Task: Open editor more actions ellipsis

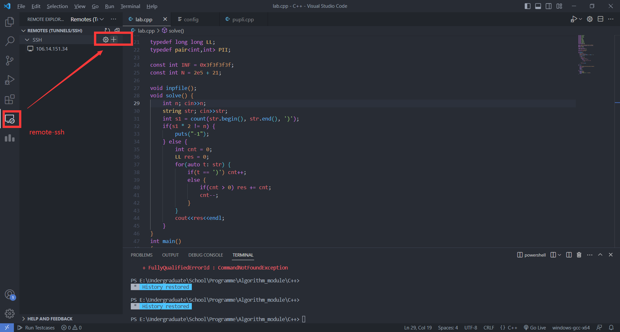Action: tap(611, 19)
